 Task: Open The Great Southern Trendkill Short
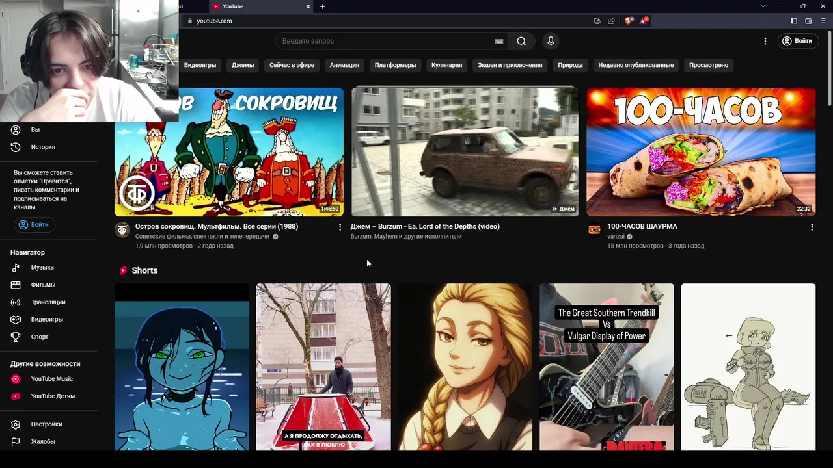(x=607, y=367)
